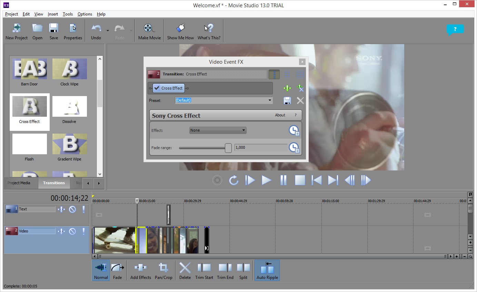This screenshot has height=292, width=477.
Task: Stop the preview playback
Action: pos(300,180)
